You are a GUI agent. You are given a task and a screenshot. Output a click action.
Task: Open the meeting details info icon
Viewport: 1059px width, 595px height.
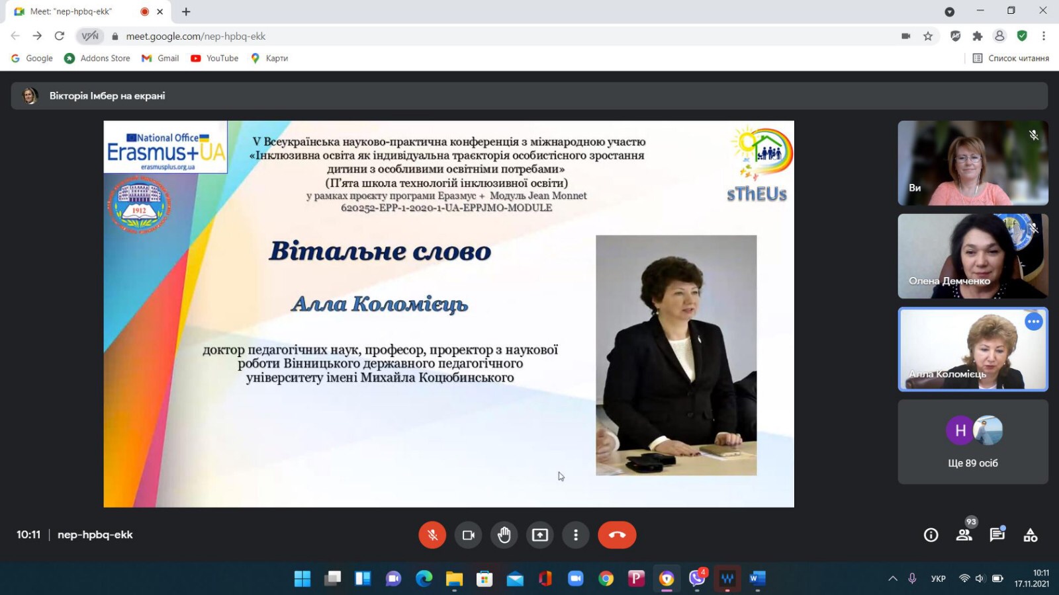pyautogui.click(x=931, y=535)
